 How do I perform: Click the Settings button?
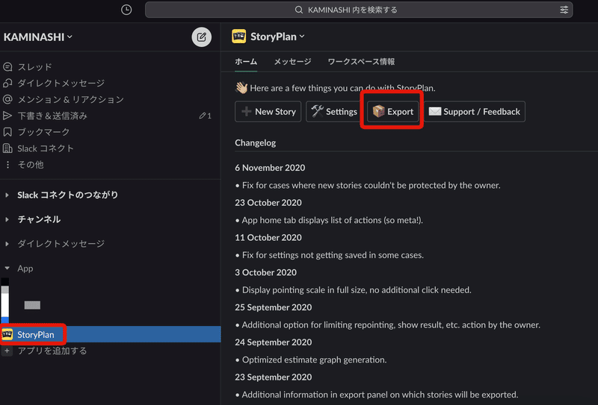pyautogui.click(x=333, y=112)
